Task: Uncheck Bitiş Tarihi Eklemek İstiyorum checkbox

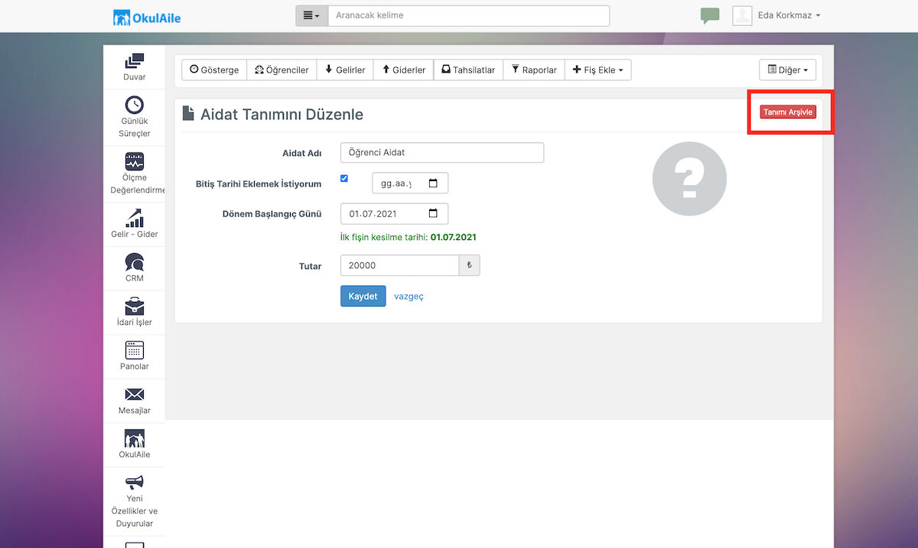Action: (x=344, y=178)
